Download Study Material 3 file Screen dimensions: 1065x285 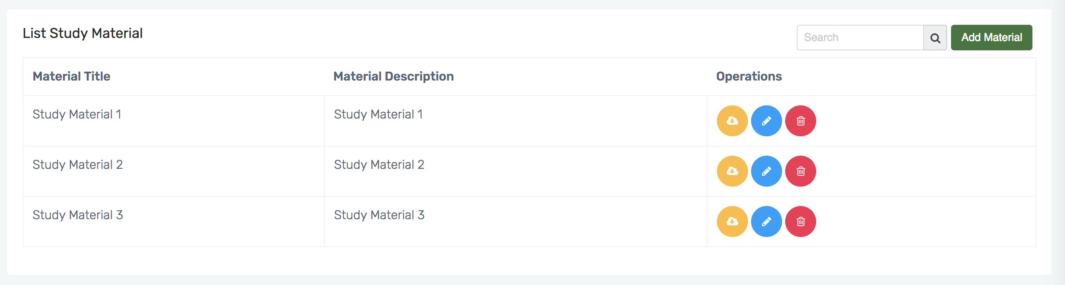pyautogui.click(x=732, y=221)
